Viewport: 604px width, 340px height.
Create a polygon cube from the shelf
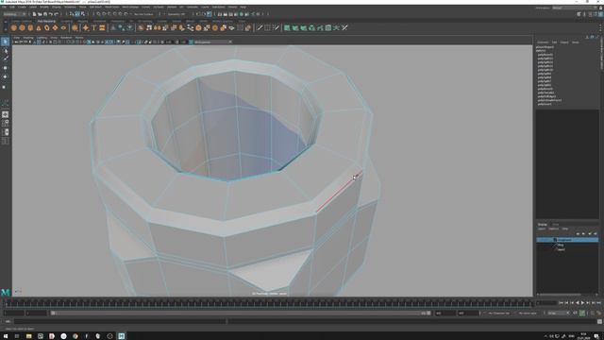(x=22, y=27)
